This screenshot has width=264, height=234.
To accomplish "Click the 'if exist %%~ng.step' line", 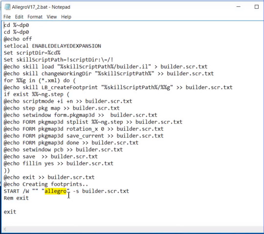I will (37, 94).
